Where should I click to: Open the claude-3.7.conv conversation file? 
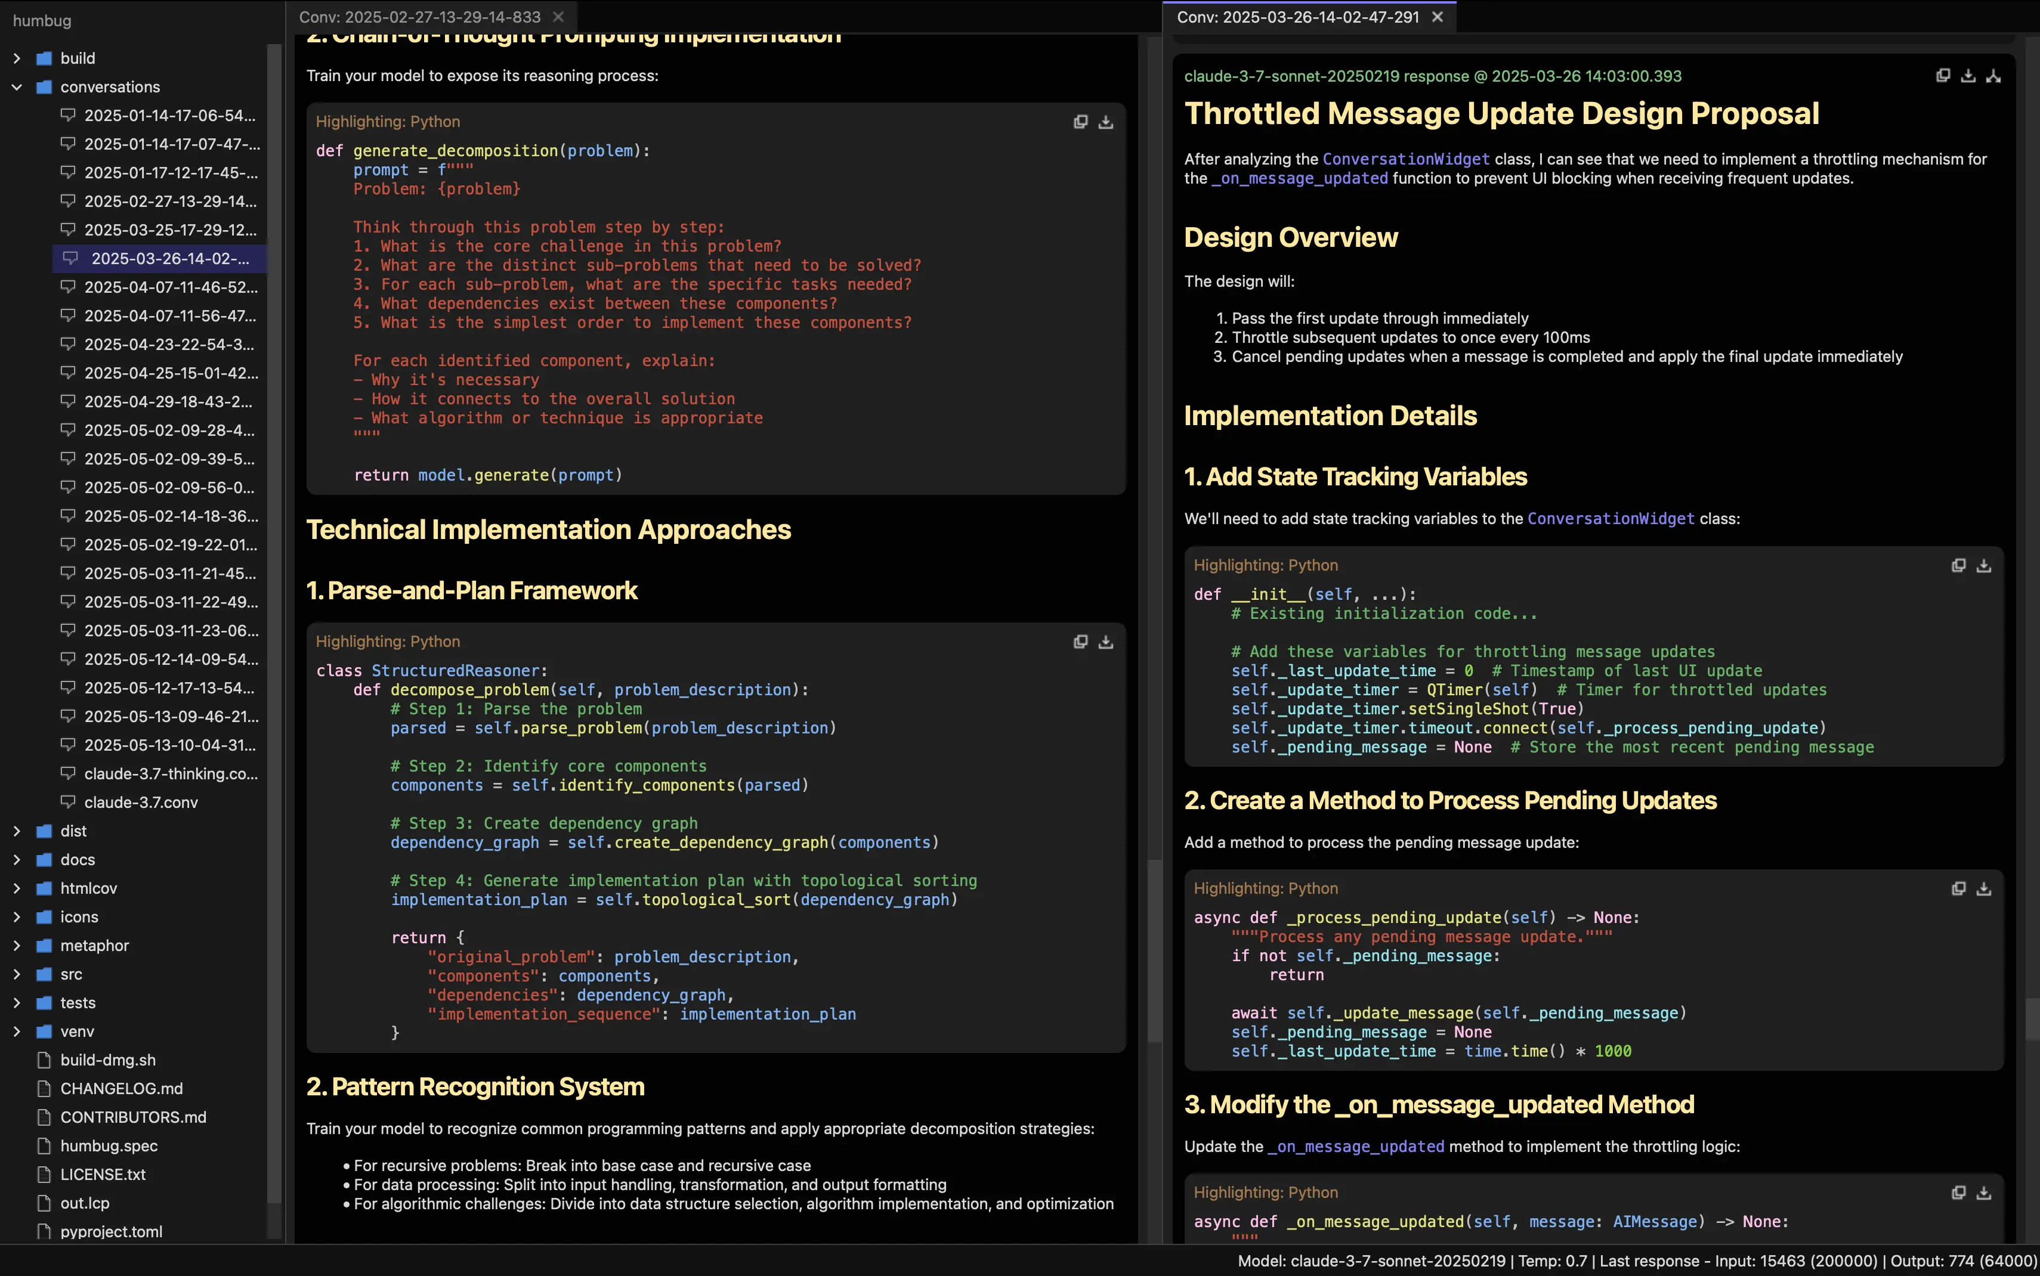141,803
